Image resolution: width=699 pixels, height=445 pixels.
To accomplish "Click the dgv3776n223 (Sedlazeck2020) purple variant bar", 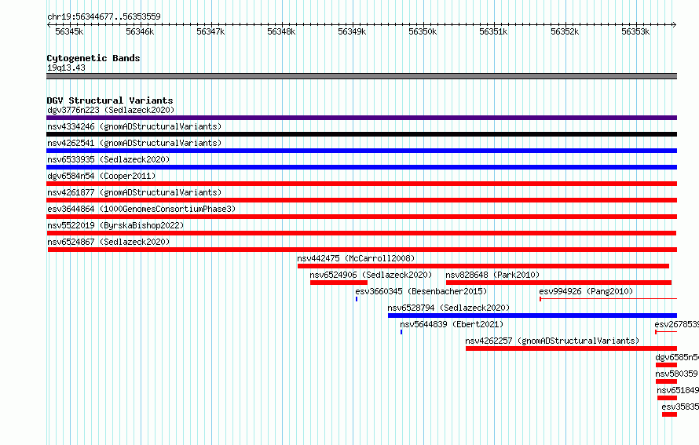I will pyautogui.click(x=361, y=118).
